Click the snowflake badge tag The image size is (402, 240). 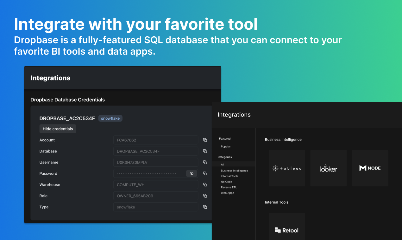pyautogui.click(x=110, y=118)
